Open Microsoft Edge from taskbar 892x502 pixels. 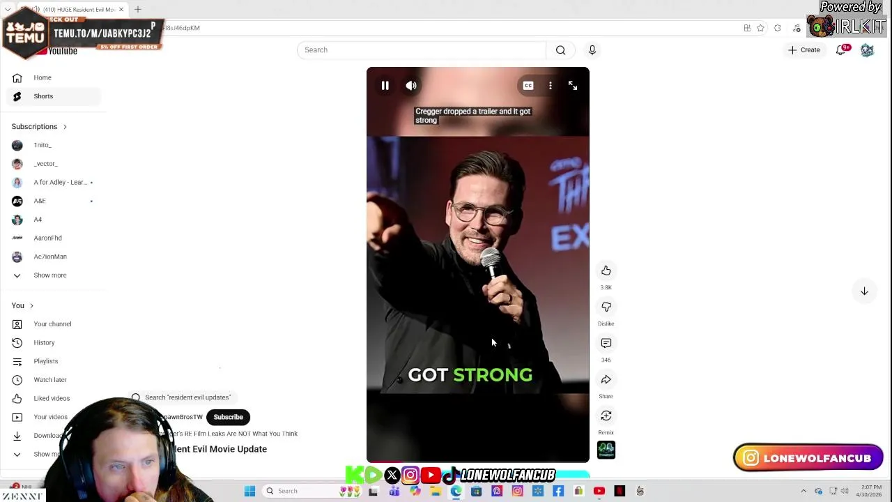pyautogui.click(x=456, y=491)
